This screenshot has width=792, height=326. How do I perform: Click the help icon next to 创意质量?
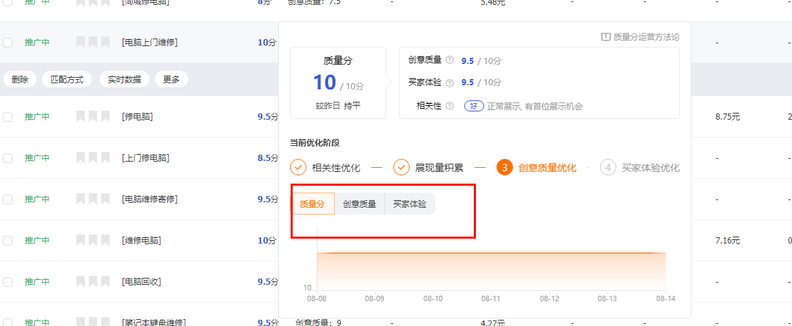pos(450,61)
